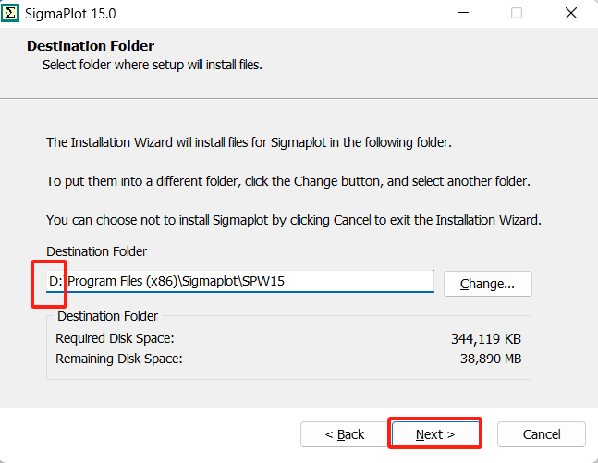Proceed with the Next > button
Image resolution: width=598 pixels, height=463 pixels.
tap(435, 434)
